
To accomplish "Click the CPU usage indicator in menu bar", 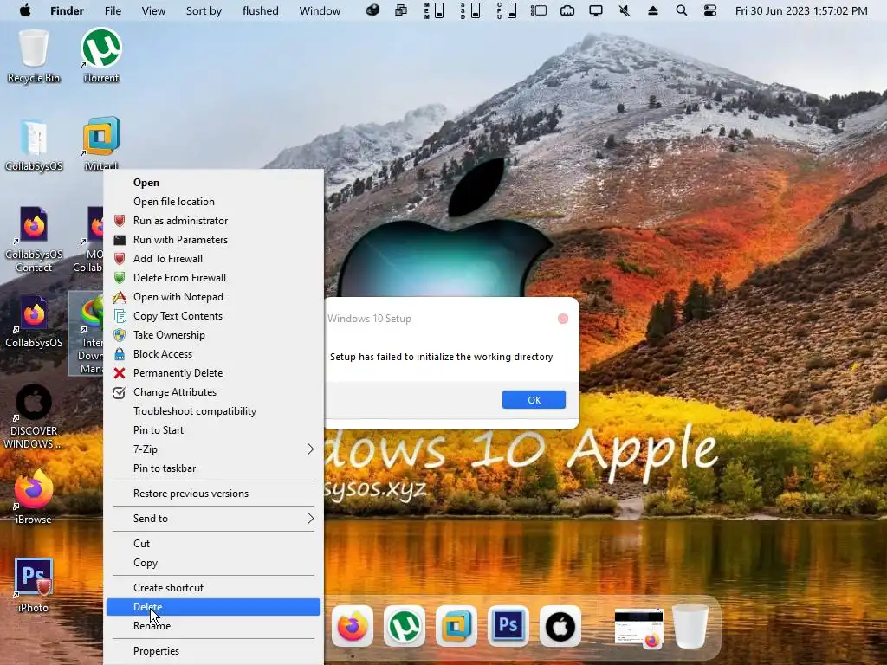I will tap(506, 10).
